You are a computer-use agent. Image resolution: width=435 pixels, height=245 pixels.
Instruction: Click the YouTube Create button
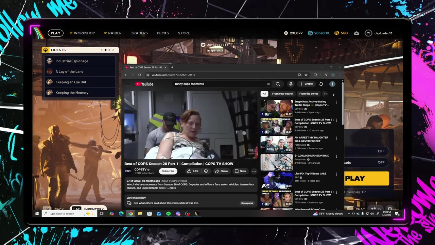[x=306, y=84]
